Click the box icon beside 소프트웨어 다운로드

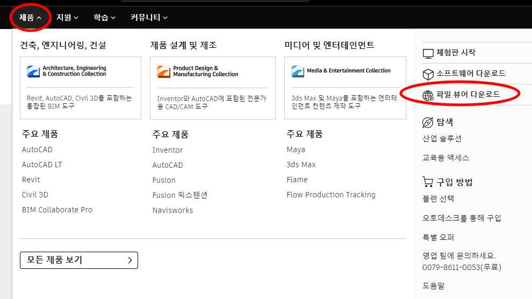(x=428, y=74)
